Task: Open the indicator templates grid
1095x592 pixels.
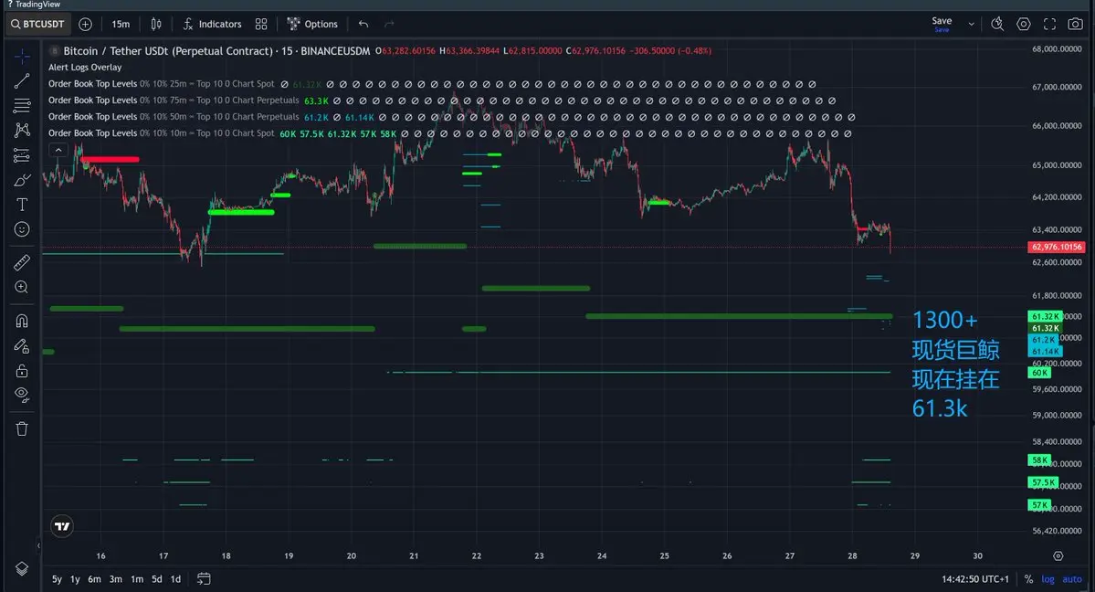Action: tap(261, 24)
